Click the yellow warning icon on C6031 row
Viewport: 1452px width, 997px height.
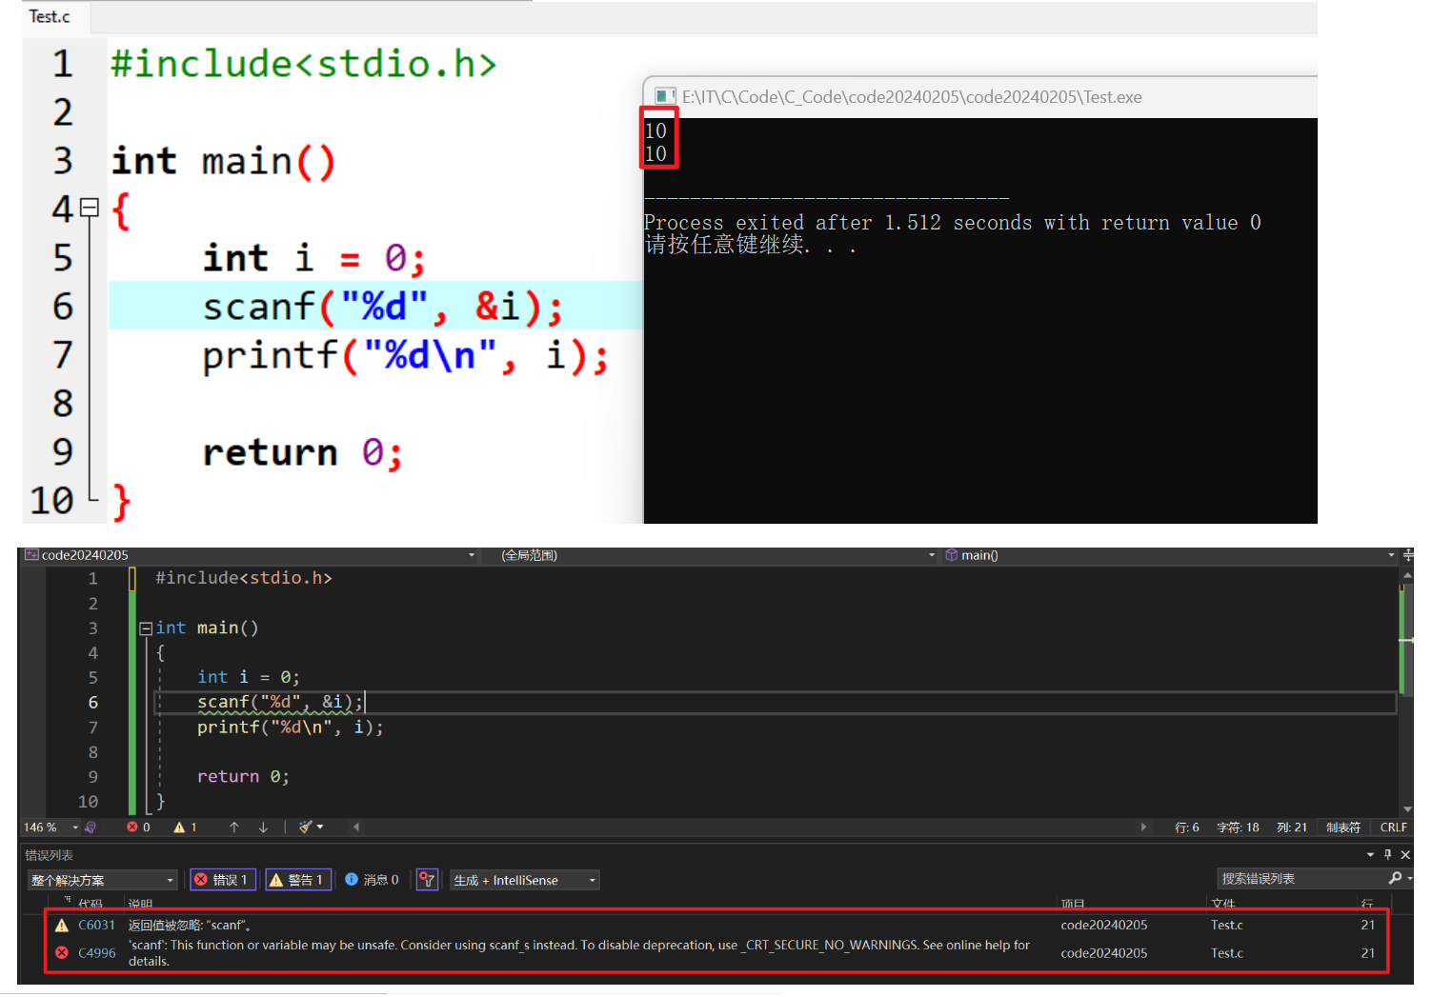coord(62,925)
